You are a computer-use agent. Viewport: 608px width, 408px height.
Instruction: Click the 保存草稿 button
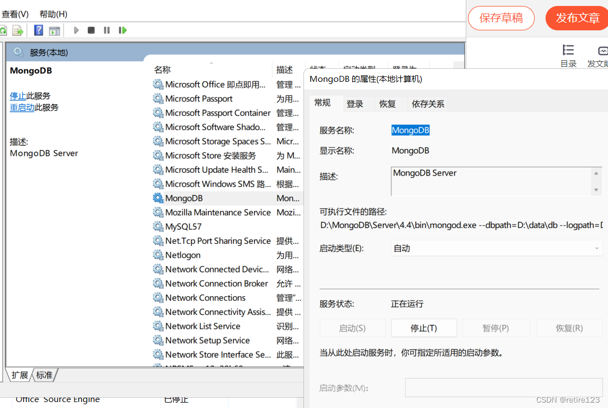(x=501, y=18)
